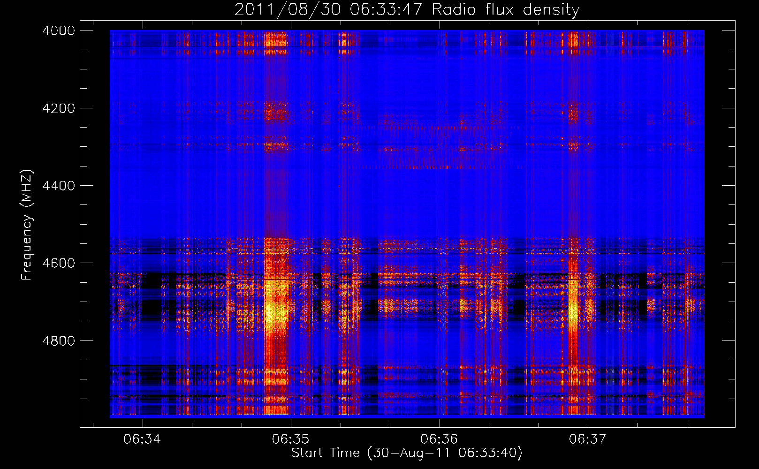759x469 pixels.
Task: Select the 4200 frequency tick label
Action: [59, 108]
